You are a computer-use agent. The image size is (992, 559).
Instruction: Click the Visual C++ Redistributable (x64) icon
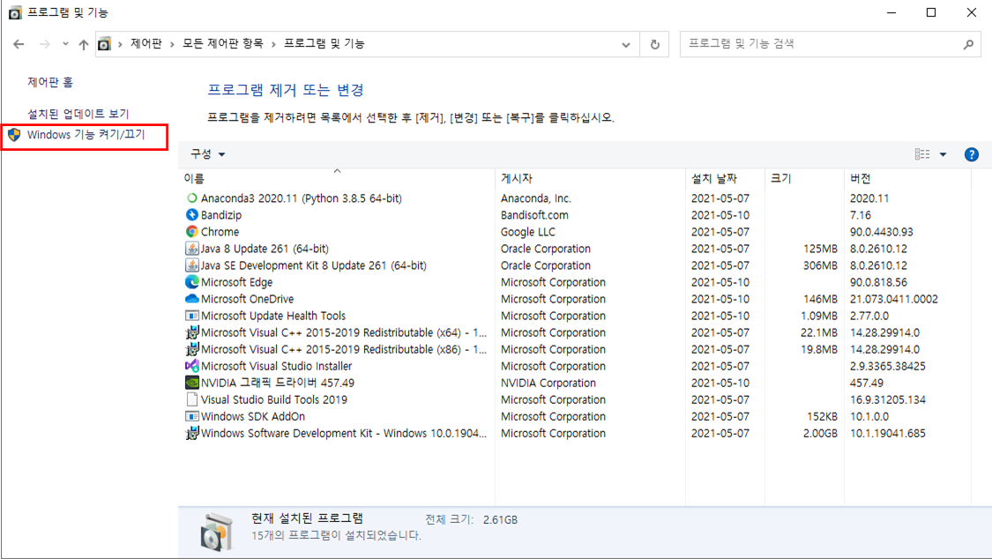click(x=191, y=332)
